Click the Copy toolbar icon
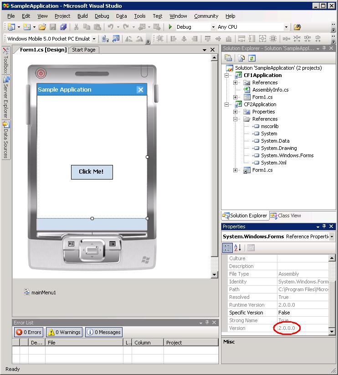Image resolution: width=338 pixels, height=375 pixels. pos(87,27)
